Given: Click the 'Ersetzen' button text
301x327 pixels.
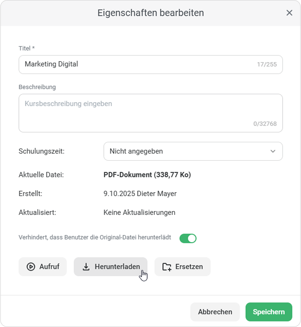Looking at the screenshot, I should (189, 267).
